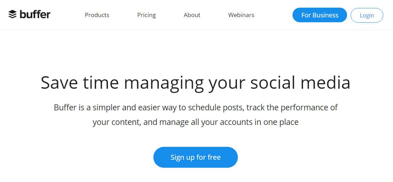Screen dimensions: 393x182
Task: Open the About navigation link
Action: click(x=192, y=15)
